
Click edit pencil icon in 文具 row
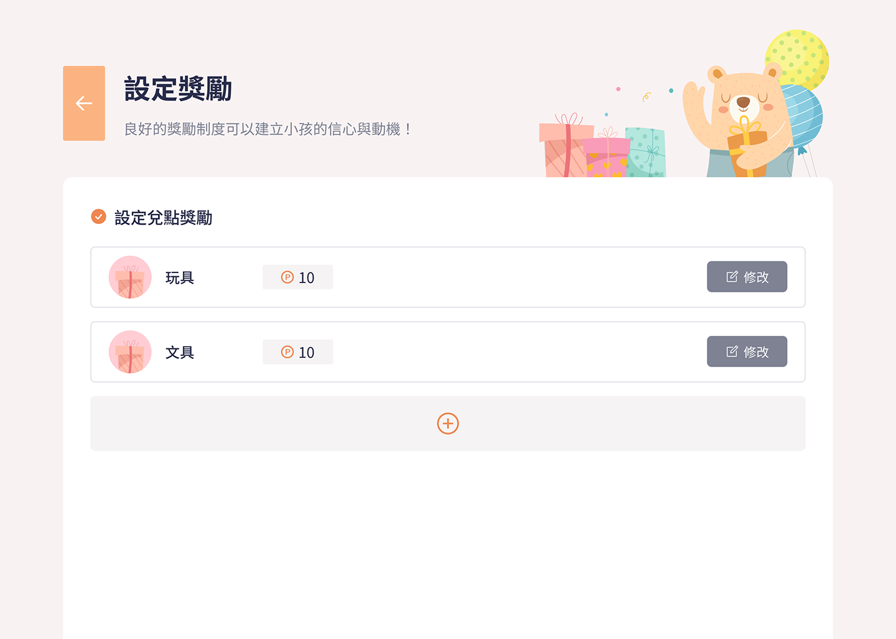click(x=732, y=352)
